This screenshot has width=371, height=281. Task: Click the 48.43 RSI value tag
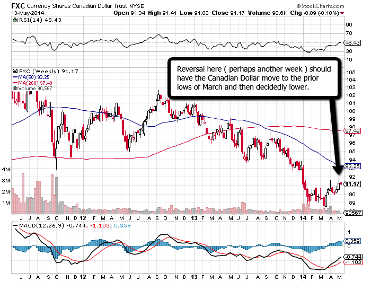pyautogui.click(x=352, y=41)
